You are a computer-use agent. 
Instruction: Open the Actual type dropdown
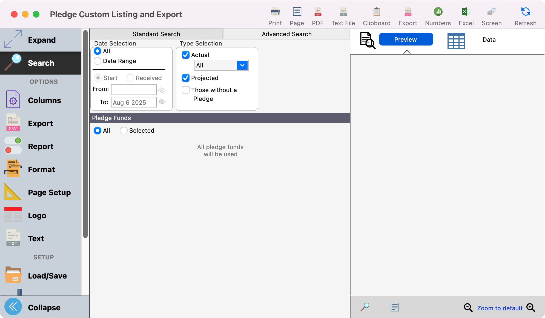point(242,65)
